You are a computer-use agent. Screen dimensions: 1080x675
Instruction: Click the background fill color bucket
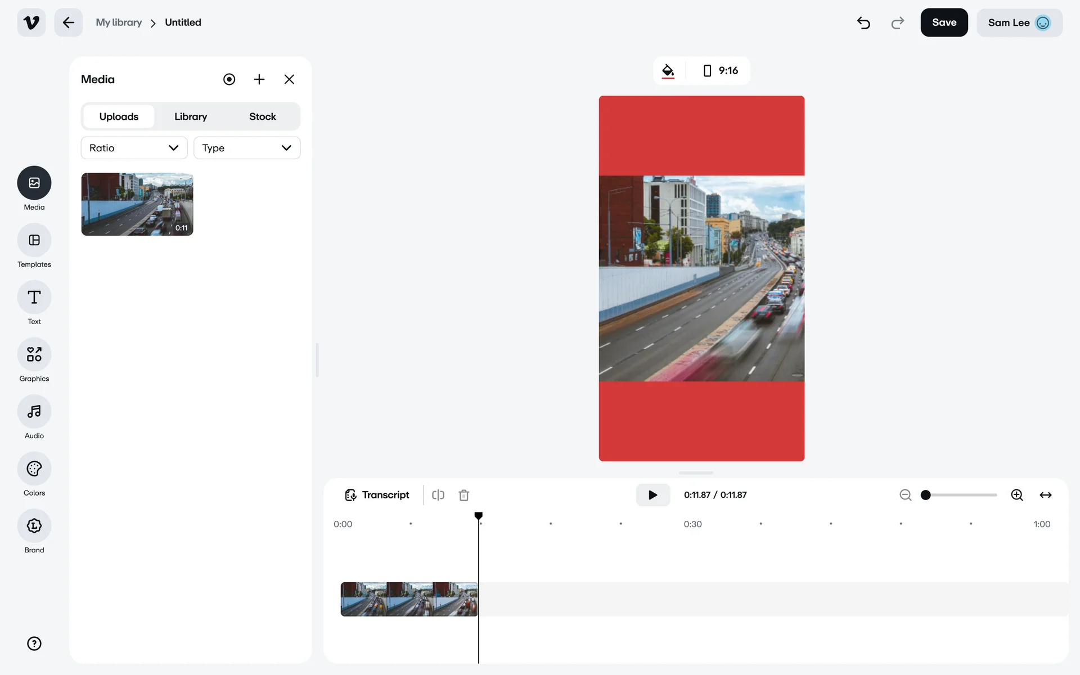click(x=668, y=71)
